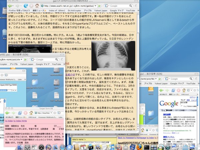200x150 pixels.
Task: Open Finder from the Dock
Action: (20, 147)
